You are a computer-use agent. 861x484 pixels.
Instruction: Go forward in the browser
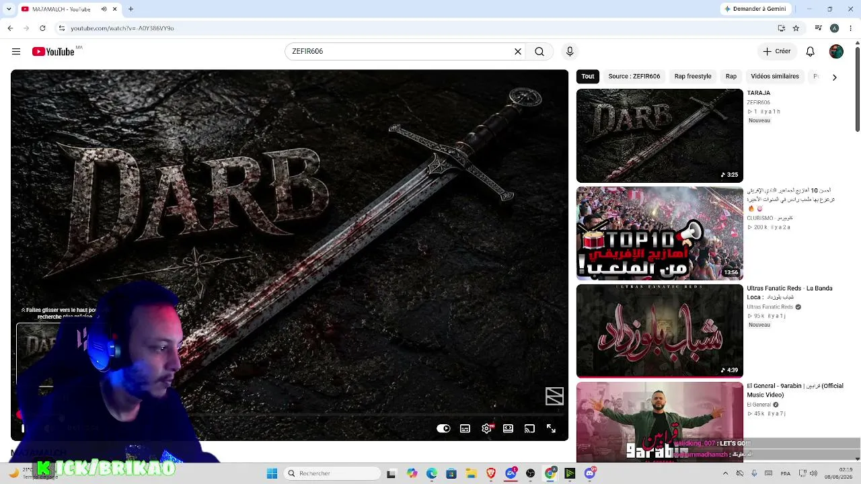26,28
